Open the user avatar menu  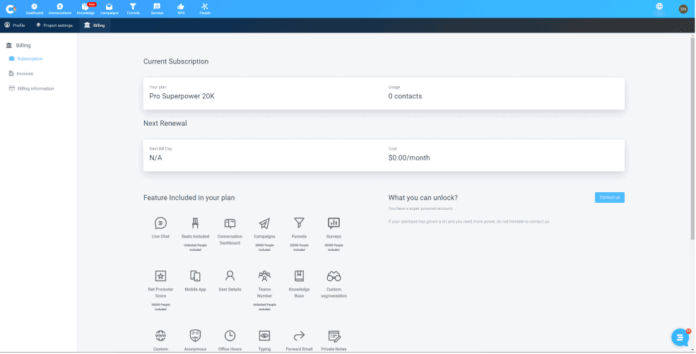pyautogui.click(x=683, y=8)
